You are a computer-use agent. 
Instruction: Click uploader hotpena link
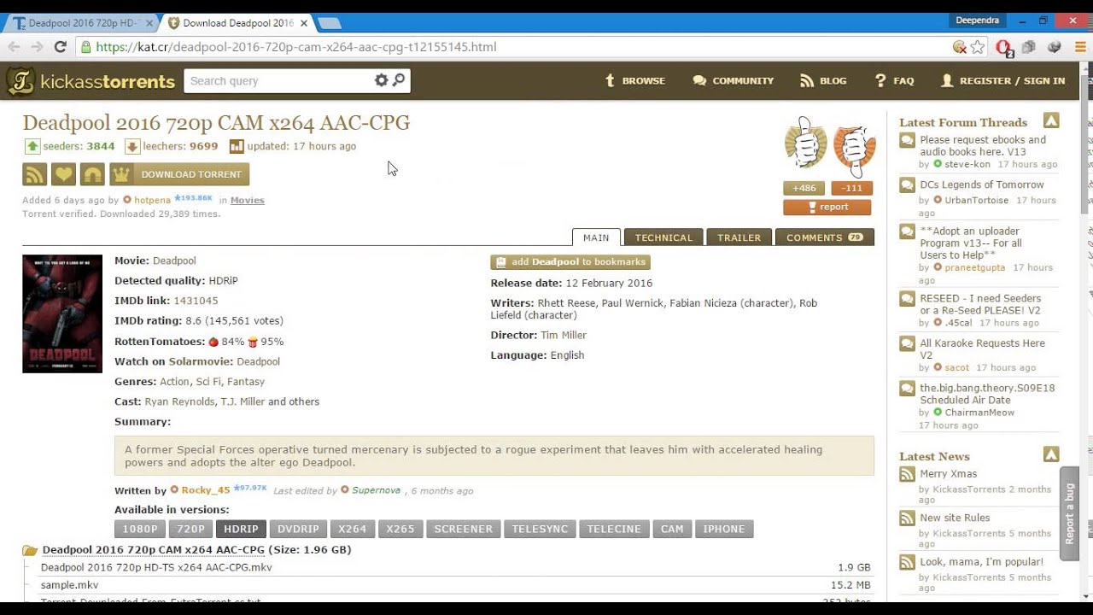coord(152,200)
